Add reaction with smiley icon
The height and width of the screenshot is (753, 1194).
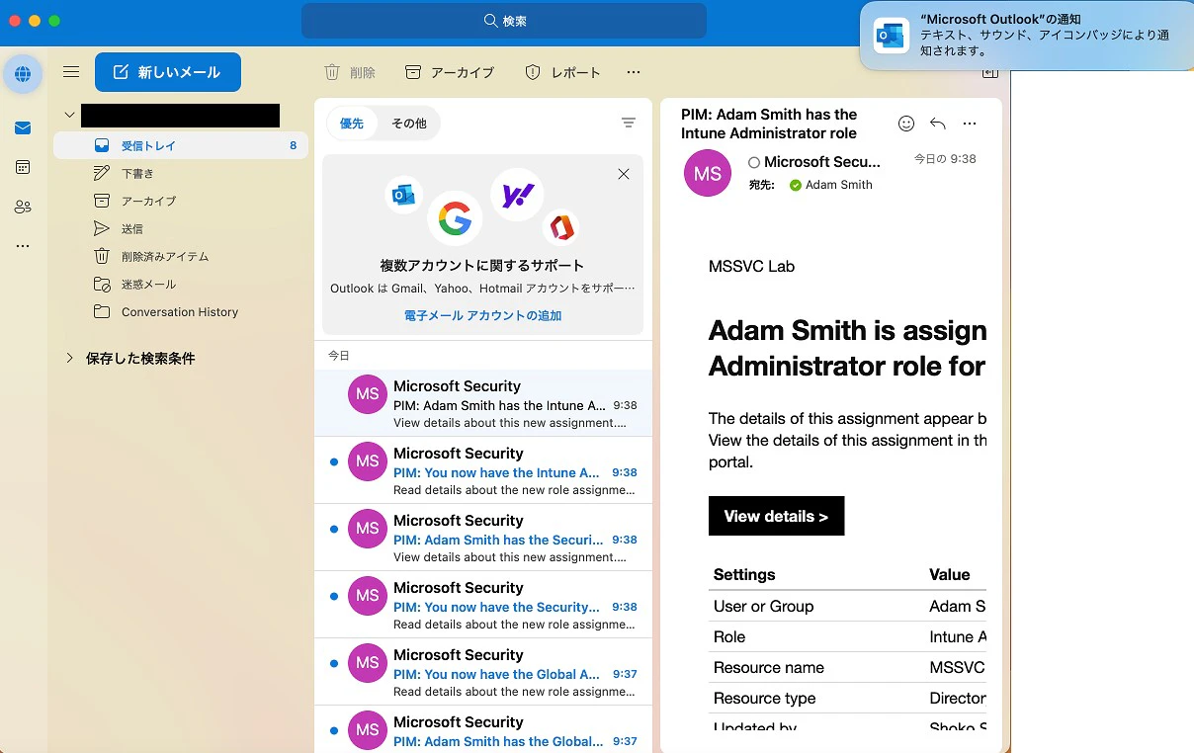(x=906, y=124)
